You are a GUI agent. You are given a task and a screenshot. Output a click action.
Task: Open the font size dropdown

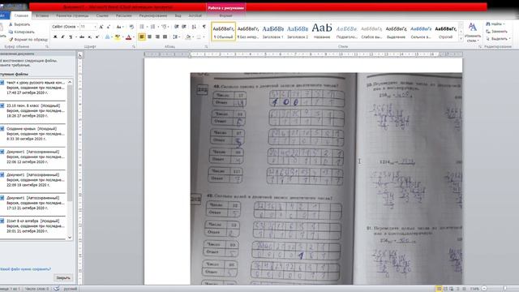95,27
